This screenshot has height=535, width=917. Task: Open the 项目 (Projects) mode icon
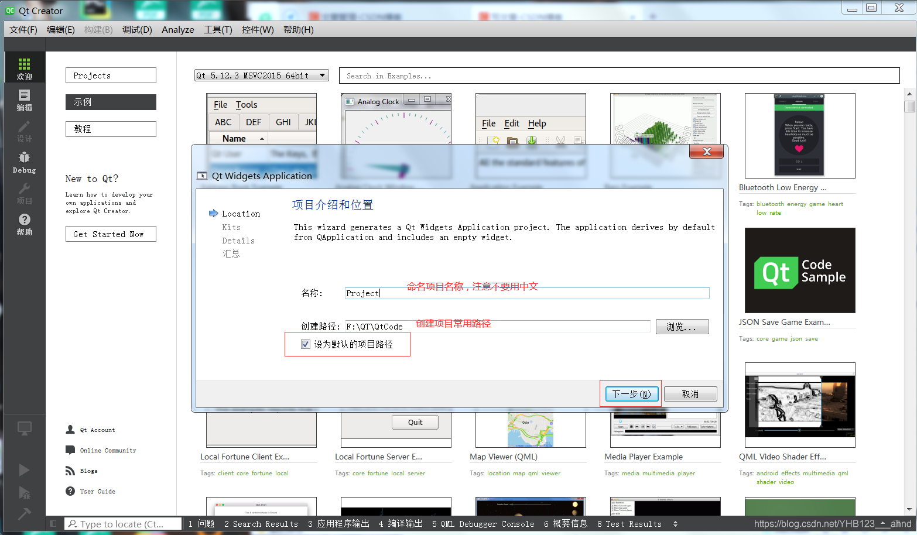point(24,193)
